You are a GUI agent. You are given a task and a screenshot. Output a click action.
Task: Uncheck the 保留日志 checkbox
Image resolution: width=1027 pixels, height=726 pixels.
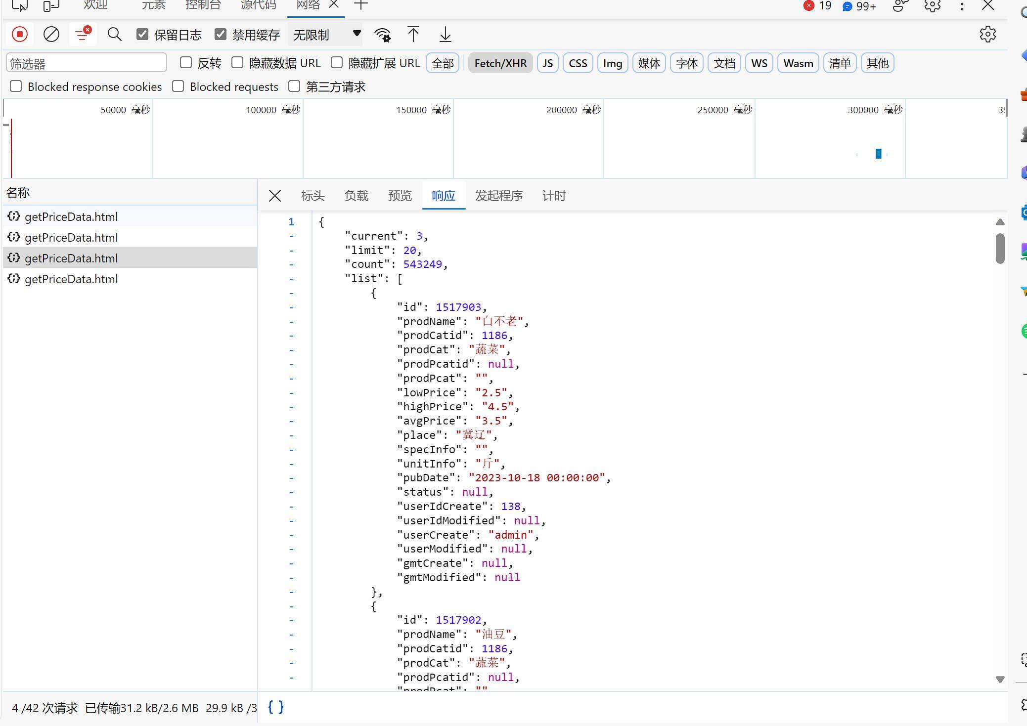[x=142, y=35]
